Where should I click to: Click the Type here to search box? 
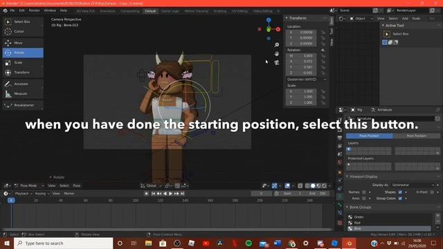coord(63,243)
